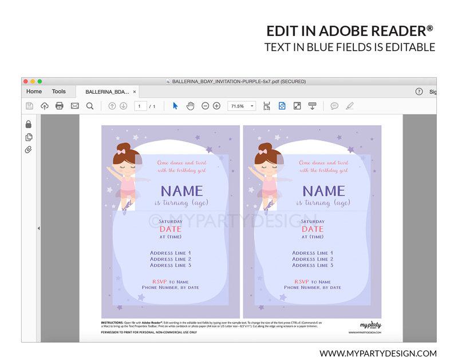Choose the arrow selection tool
Image resolution: width=458 pixels, height=364 pixels.
175,106
